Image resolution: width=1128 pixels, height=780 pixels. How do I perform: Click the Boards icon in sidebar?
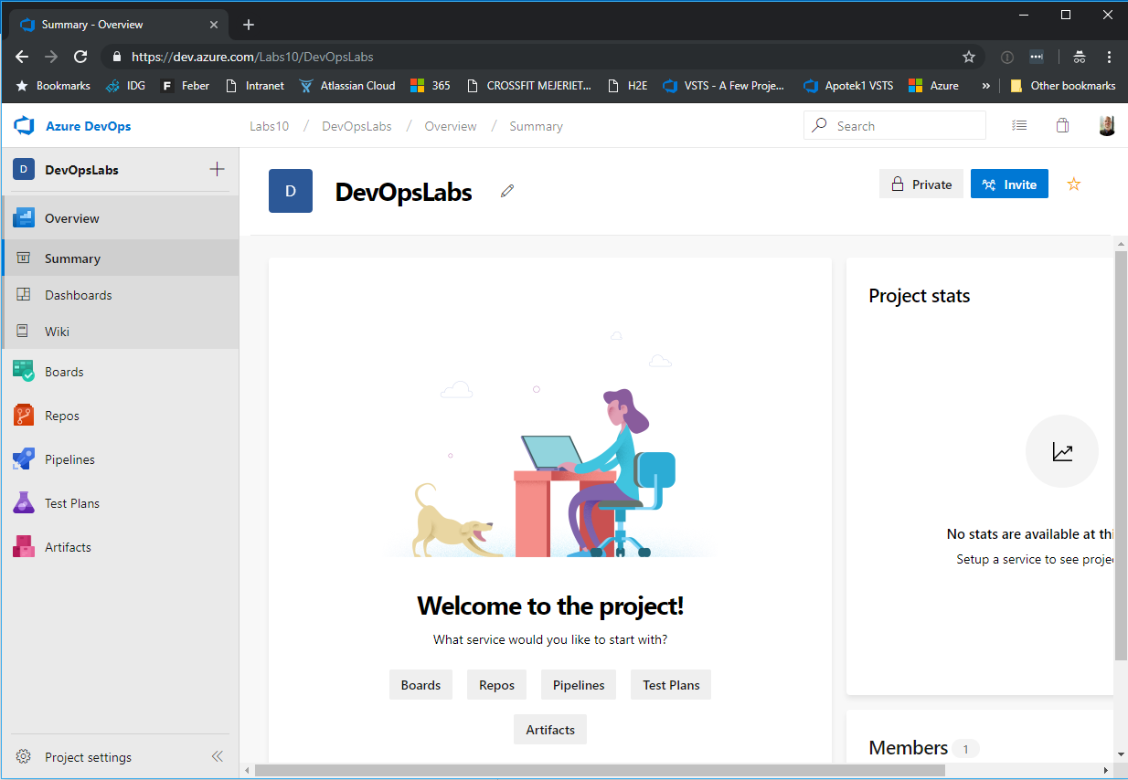pyautogui.click(x=24, y=372)
